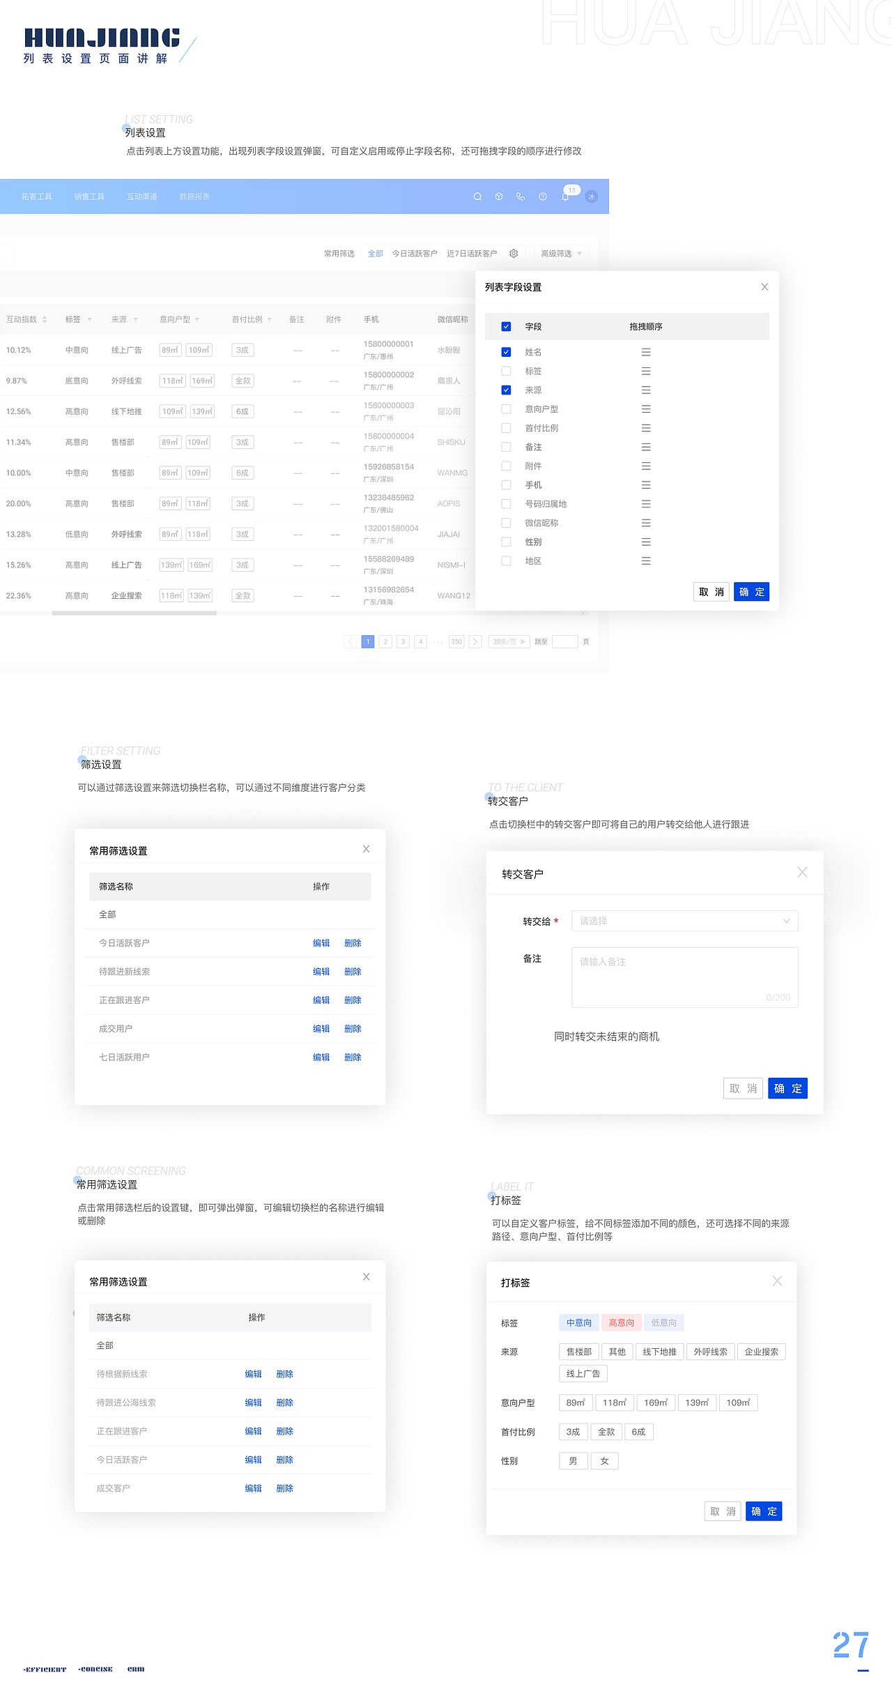Open the 标签 column filter arrow
Viewport: 892px width, 1703px height.
point(89,319)
